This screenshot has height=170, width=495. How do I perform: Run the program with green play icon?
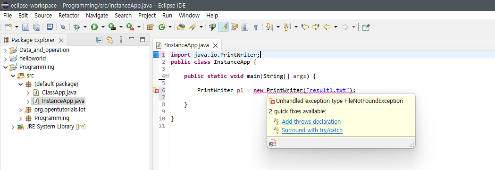[94, 27]
